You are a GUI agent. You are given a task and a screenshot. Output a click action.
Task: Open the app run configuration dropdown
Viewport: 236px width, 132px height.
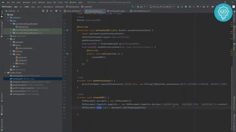(141, 7)
